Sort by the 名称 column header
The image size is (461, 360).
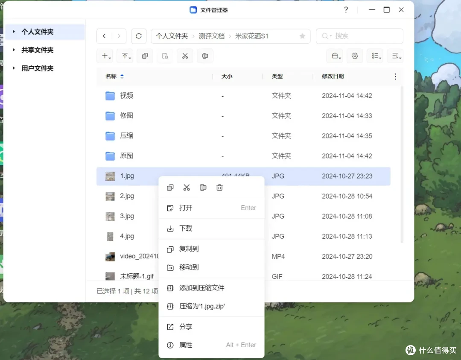pos(111,76)
